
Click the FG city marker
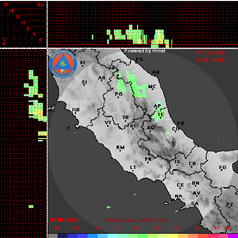[222, 170]
